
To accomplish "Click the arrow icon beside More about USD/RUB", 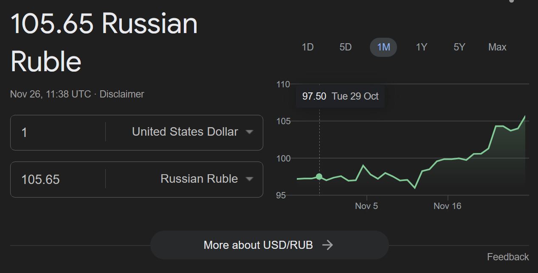I will point(327,245).
